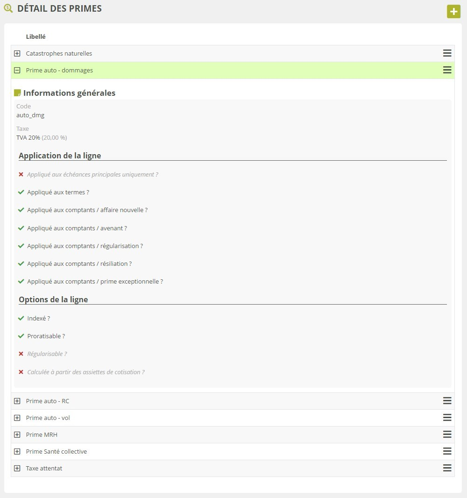This screenshot has width=467, height=498.
Task: Click the TVA 20% tax value
Action: coord(28,137)
